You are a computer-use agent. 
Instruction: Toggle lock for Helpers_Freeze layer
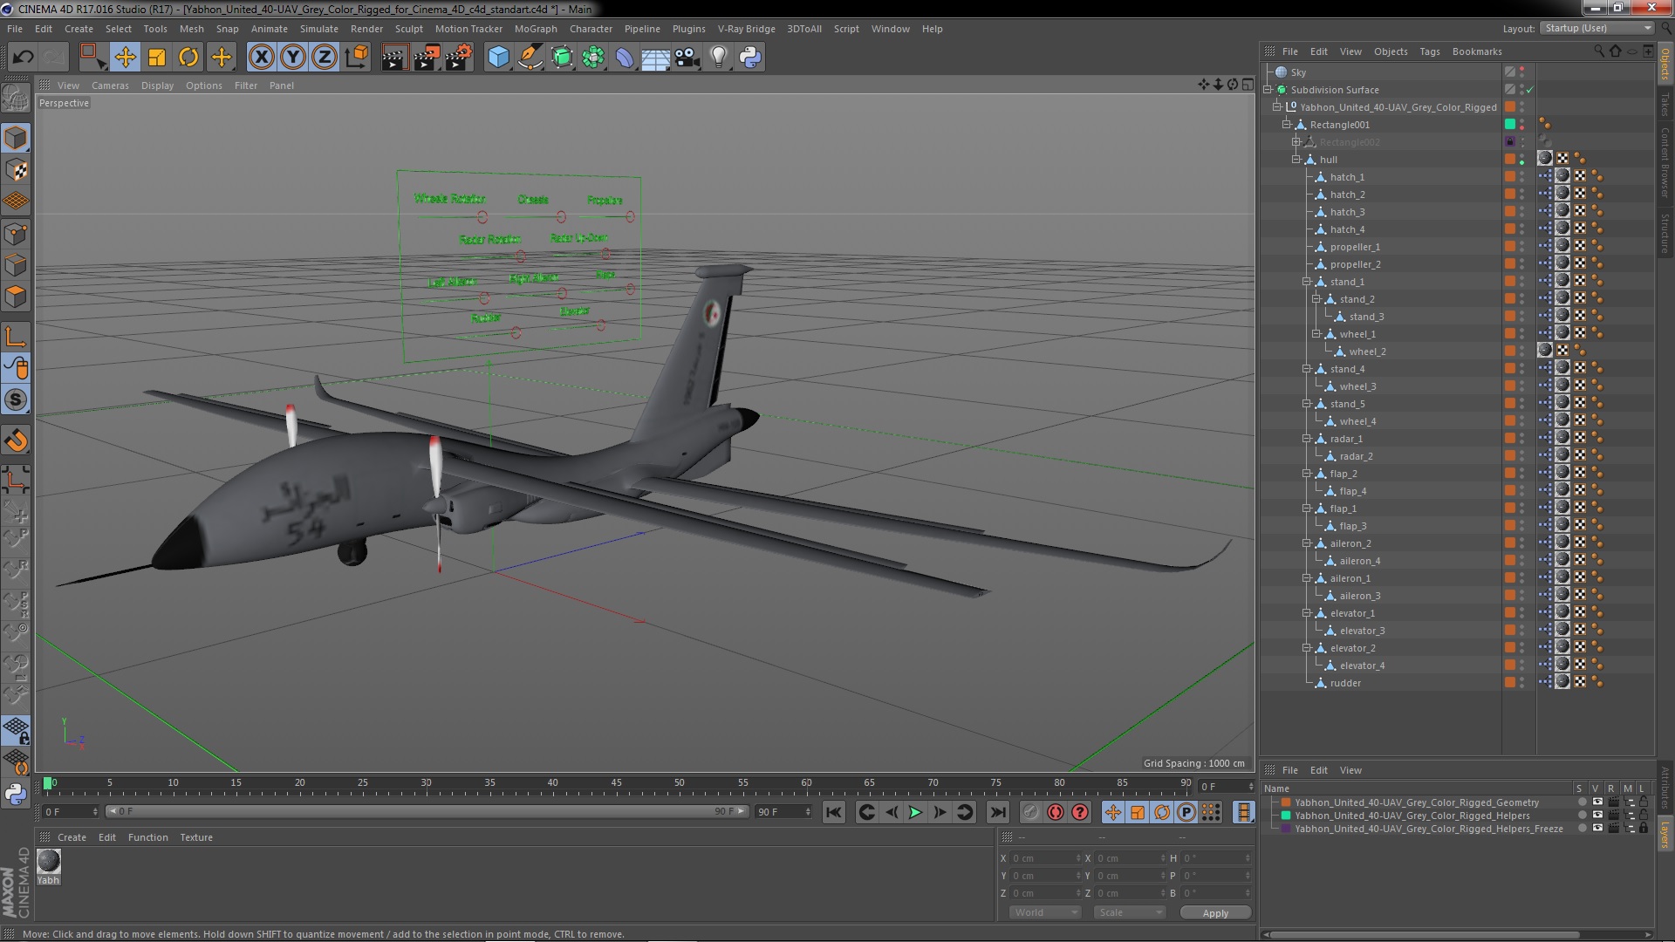tap(1644, 829)
